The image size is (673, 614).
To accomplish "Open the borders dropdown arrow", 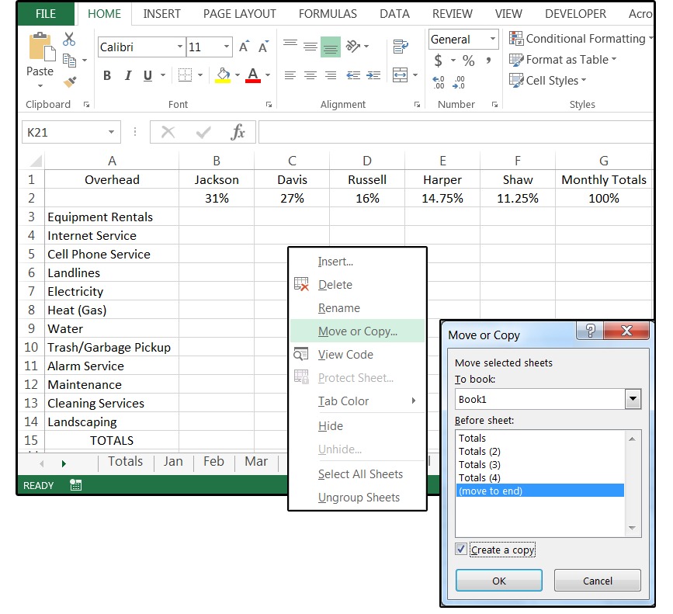I will click(x=200, y=75).
